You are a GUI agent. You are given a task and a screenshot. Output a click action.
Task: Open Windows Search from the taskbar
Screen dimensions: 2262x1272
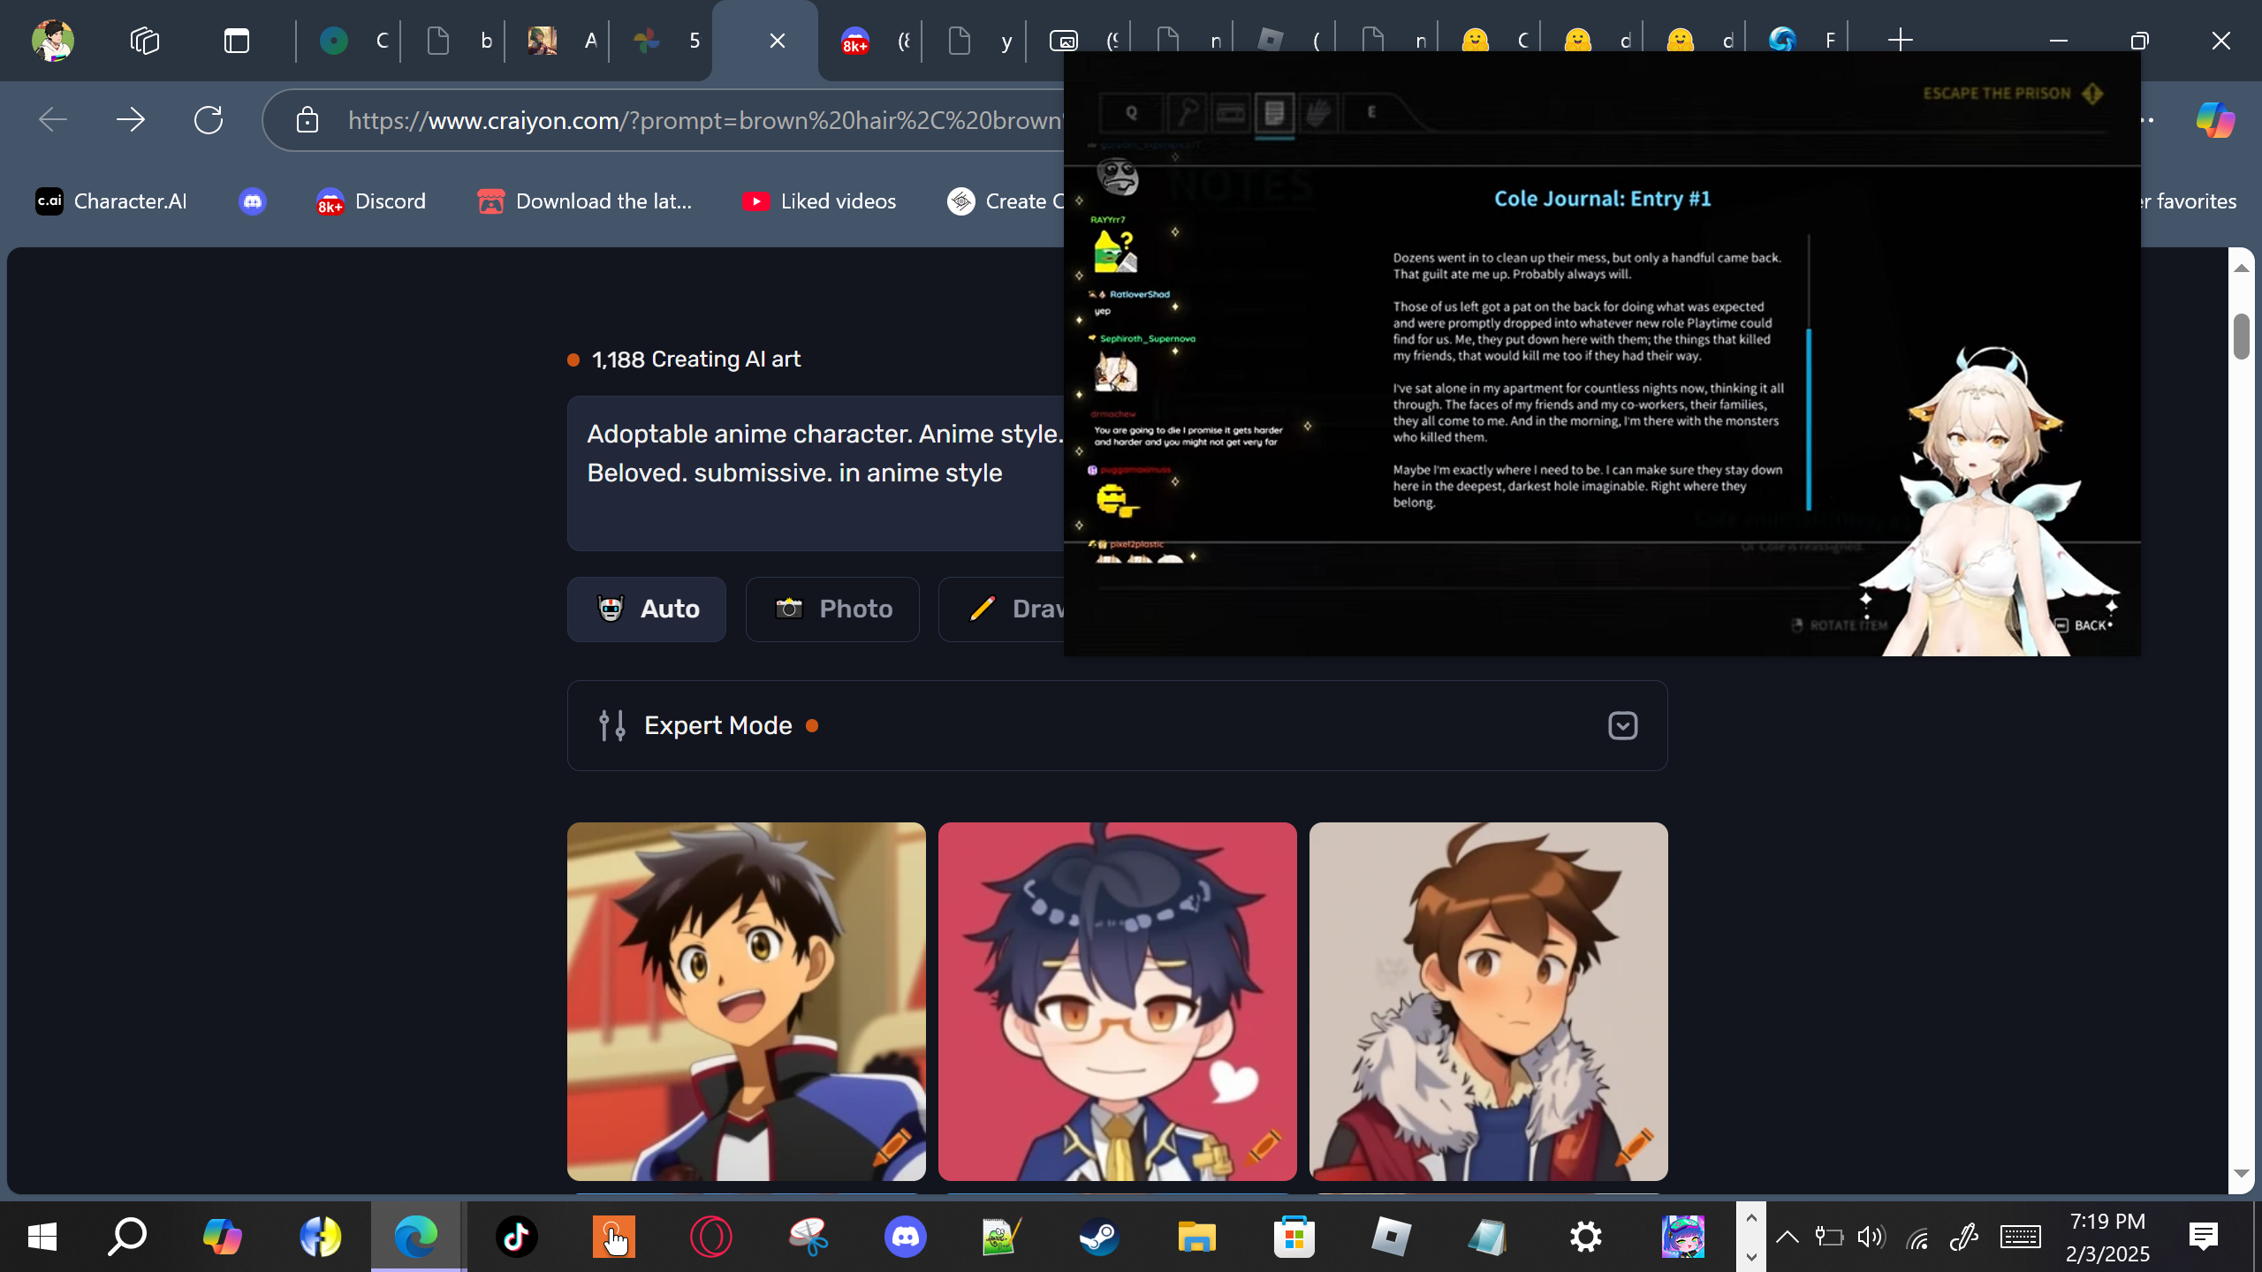[127, 1237]
